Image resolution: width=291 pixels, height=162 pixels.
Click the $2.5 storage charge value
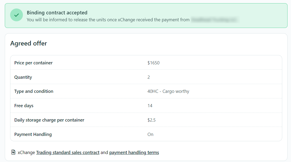151,120
